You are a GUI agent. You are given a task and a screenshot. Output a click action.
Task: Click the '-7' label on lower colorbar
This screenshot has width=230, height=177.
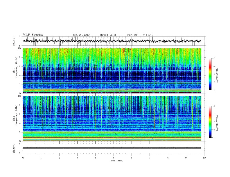[x=214, y=137]
